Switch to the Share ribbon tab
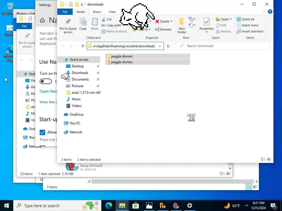 97,12
